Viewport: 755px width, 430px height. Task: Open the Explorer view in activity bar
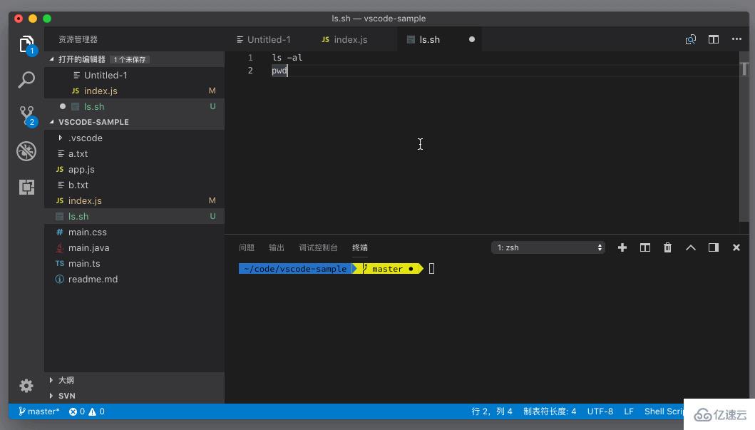pyautogui.click(x=26, y=44)
